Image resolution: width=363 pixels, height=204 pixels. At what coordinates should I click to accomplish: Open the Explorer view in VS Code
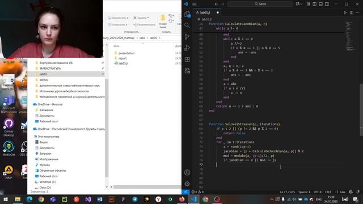[187, 14]
